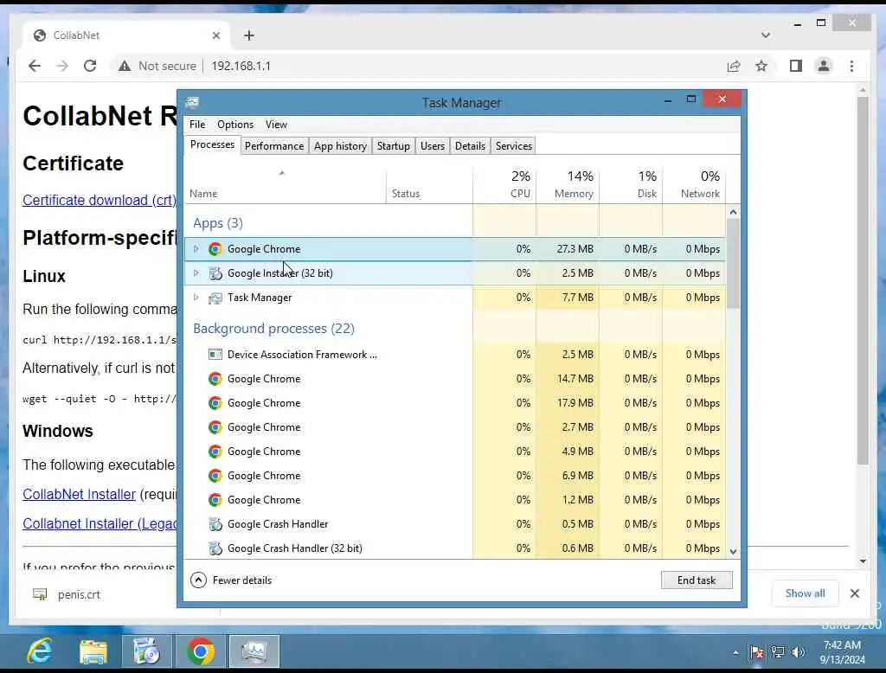This screenshot has width=886, height=673.
Task: Open tab search chevron in Chrome
Action: tap(766, 35)
